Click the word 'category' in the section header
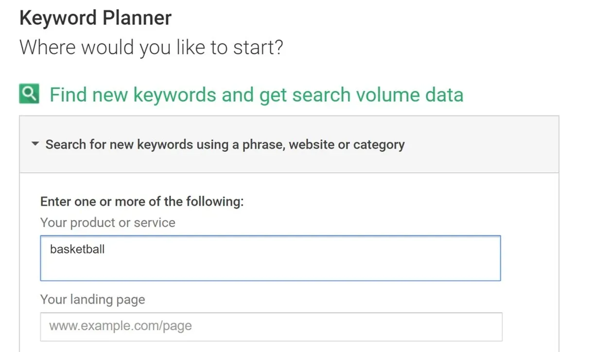The height and width of the screenshot is (352, 591). coord(379,145)
